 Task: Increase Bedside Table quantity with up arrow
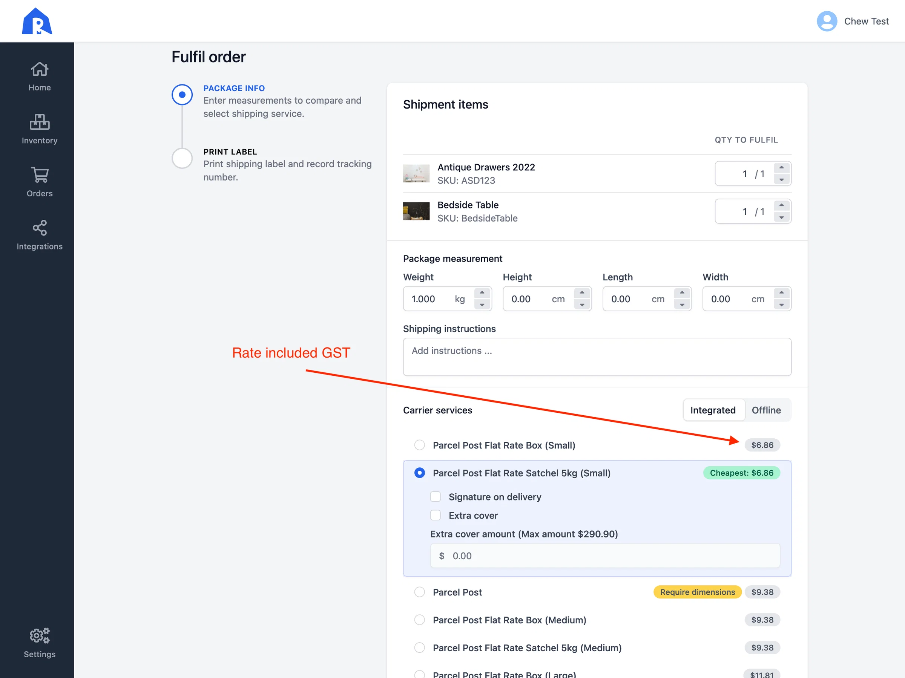tap(781, 205)
